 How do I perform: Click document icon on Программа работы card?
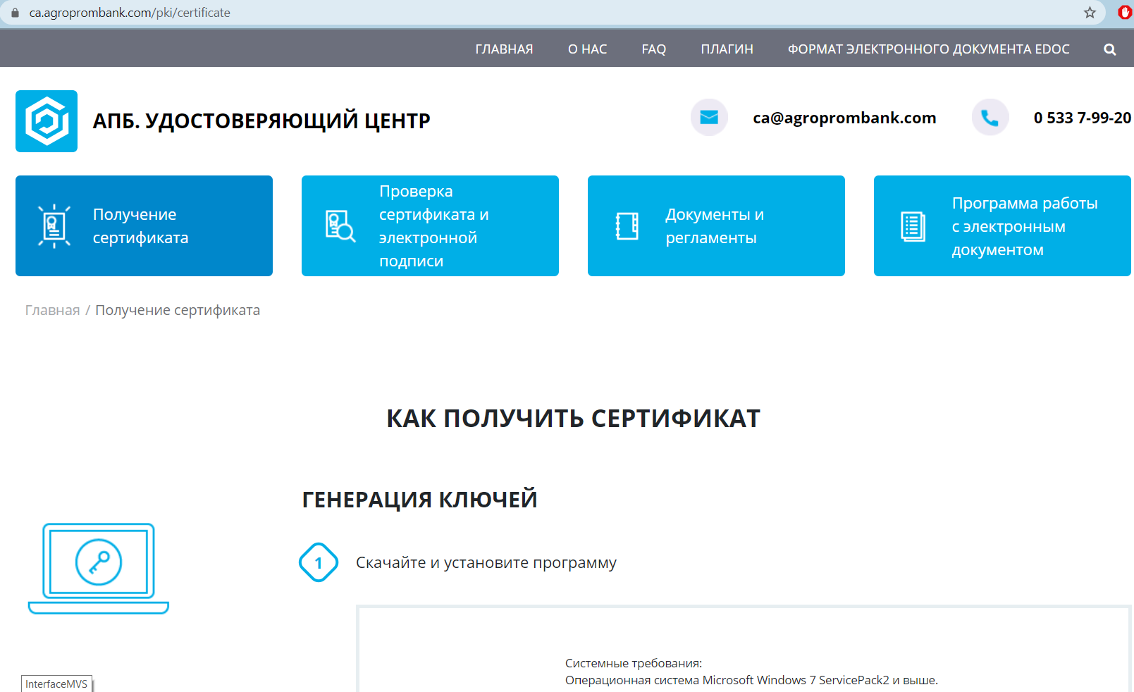[913, 226]
